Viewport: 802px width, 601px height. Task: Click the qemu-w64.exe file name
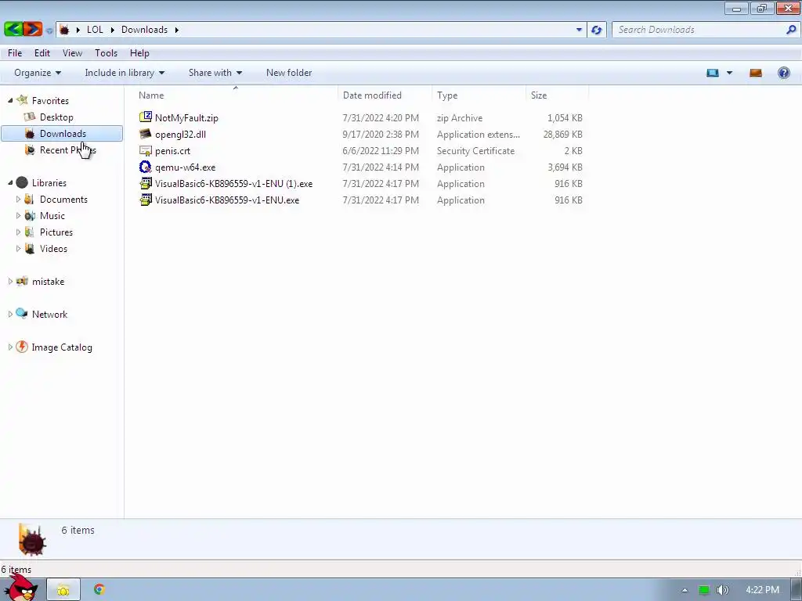(185, 167)
